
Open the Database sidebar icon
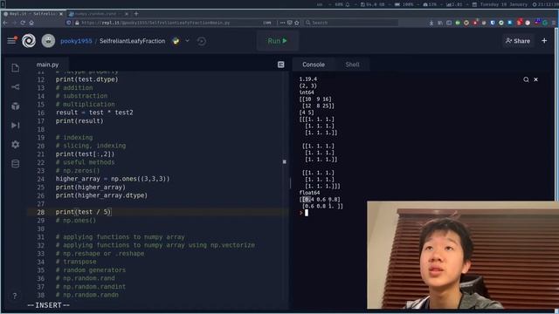tap(16, 164)
